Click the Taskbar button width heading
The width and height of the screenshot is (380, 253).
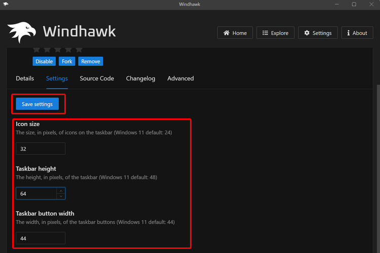(45, 214)
